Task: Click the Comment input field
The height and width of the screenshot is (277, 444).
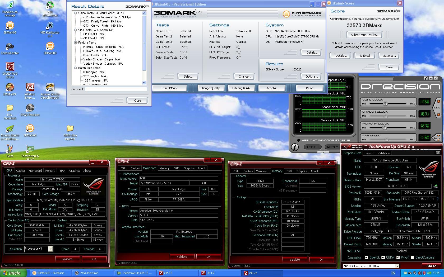Action: tap(116, 89)
